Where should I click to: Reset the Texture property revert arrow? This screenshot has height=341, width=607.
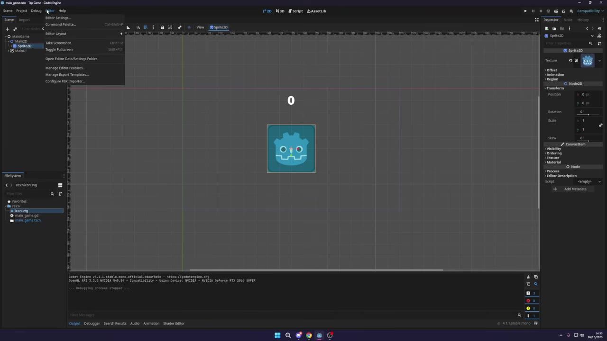tap(570, 61)
